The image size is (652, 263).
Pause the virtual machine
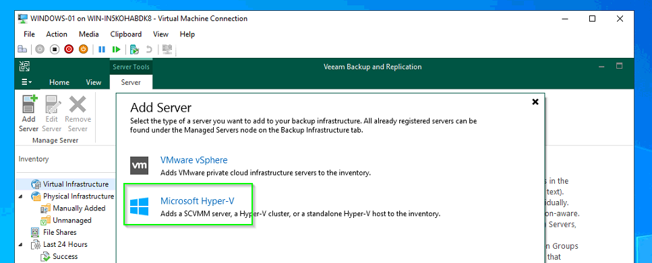101,49
